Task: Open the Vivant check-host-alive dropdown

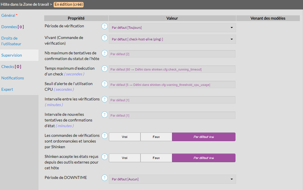Action: tap(172, 39)
